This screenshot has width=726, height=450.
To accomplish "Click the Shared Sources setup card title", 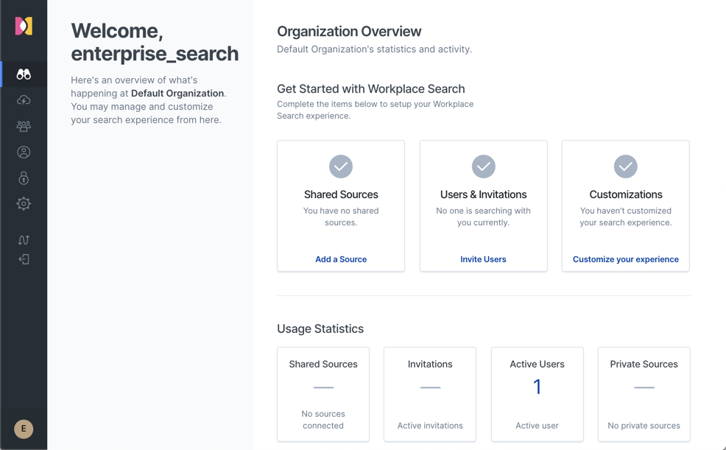I will click(x=341, y=194).
